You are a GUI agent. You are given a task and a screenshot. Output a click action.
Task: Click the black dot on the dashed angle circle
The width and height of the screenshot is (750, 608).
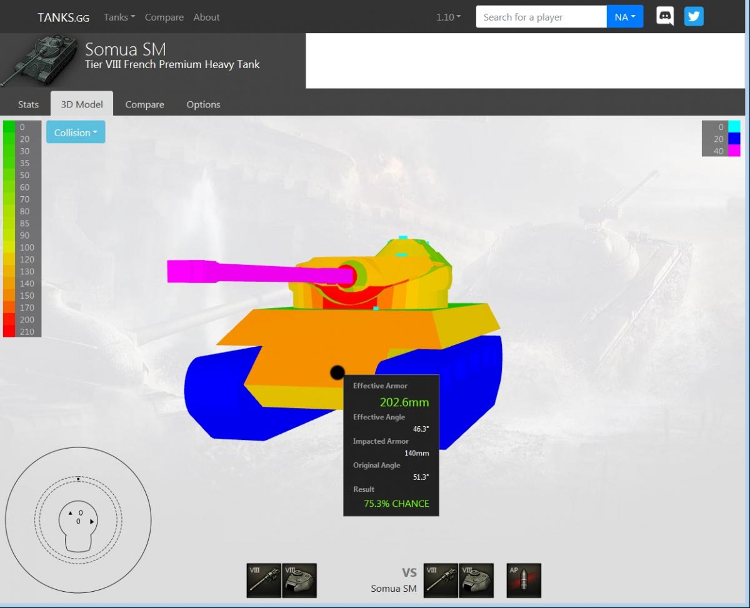pos(78,479)
